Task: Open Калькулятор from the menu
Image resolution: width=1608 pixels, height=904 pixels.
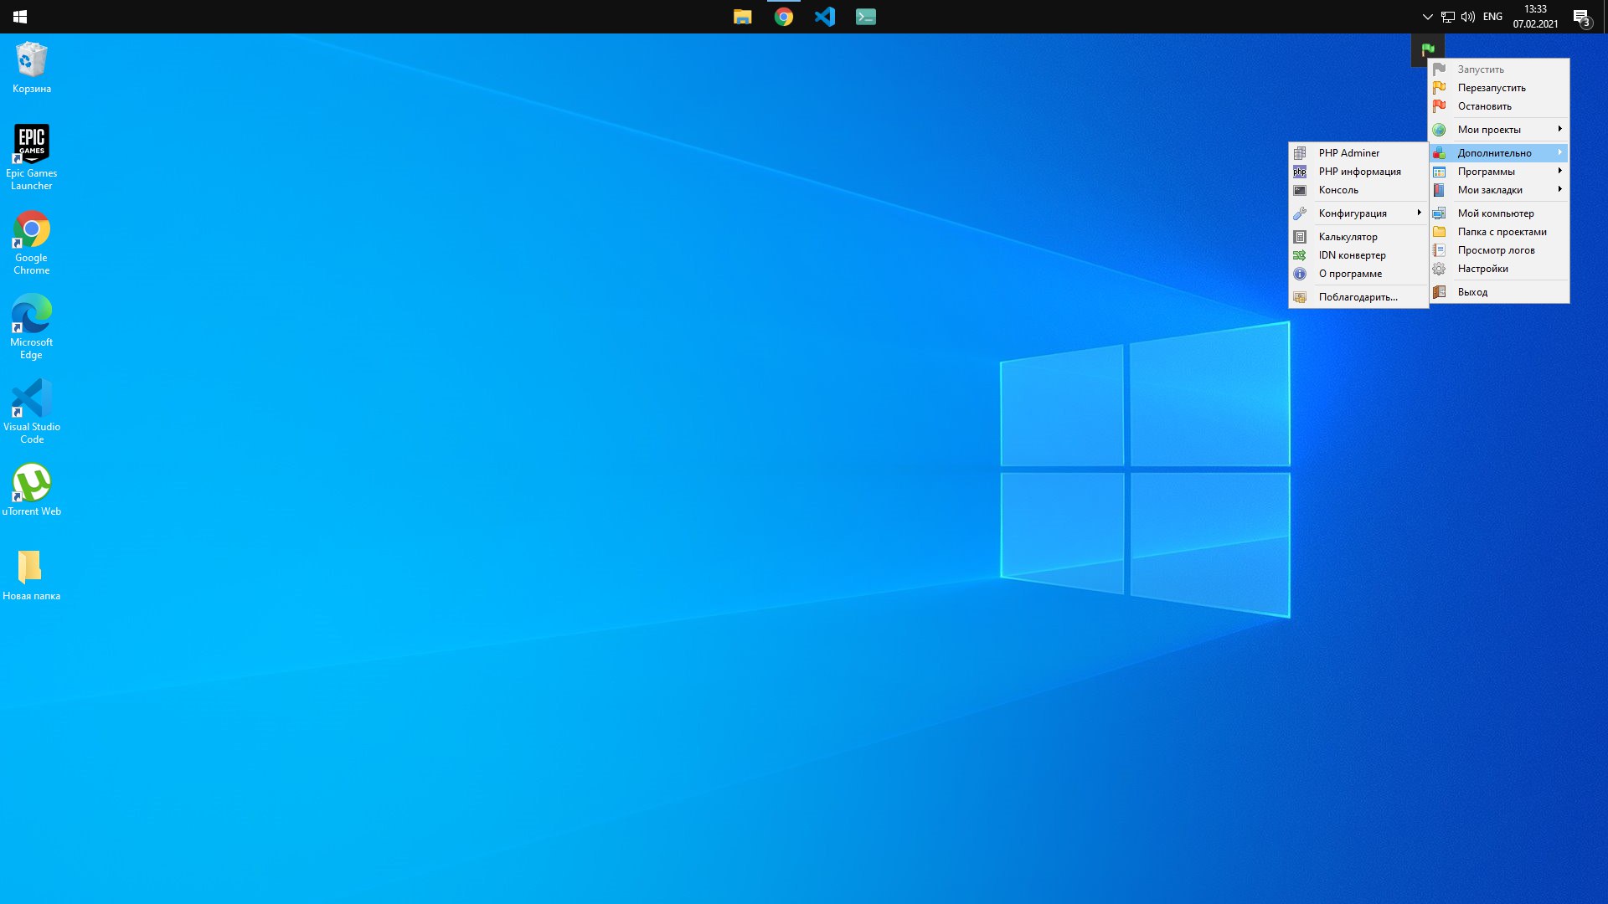Action: pos(1348,237)
